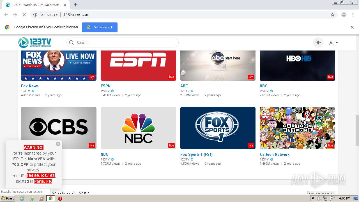Open the user account dropdown
The height and width of the screenshot is (202, 359).
click(333, 43)
